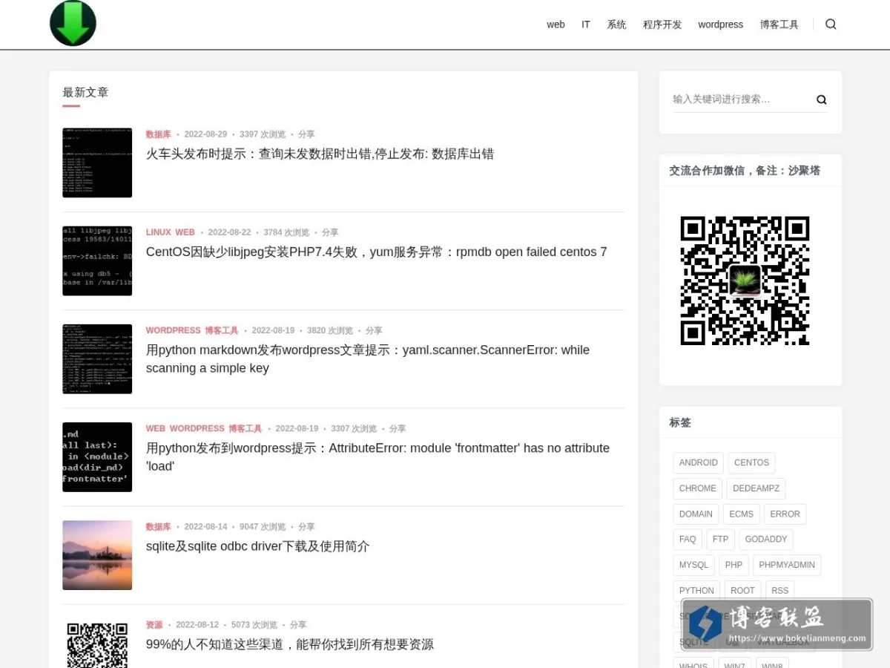The width and height of the screenshot is (890, 668).
Task: Select the ERROR tag
Action: [785, 514]
